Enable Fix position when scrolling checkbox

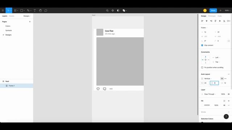tap(202, 68)
